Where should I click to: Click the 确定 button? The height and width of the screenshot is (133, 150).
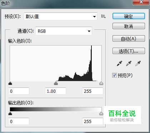click(129, 16)
